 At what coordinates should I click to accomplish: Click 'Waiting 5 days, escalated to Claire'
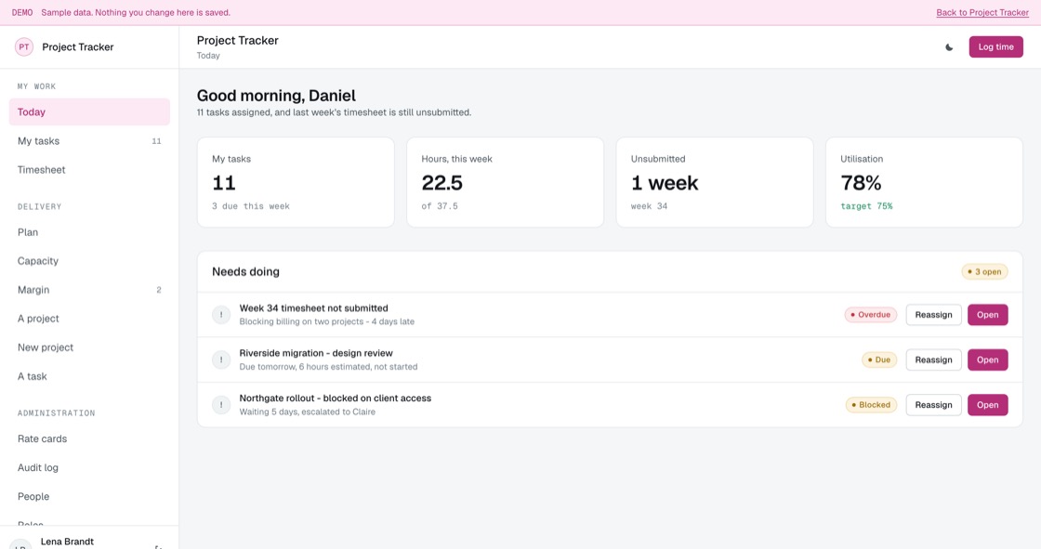pos(308,412)
